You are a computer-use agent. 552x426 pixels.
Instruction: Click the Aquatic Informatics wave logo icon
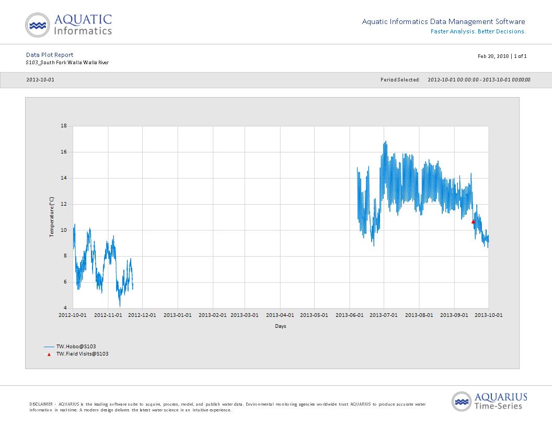click(38, 25)
